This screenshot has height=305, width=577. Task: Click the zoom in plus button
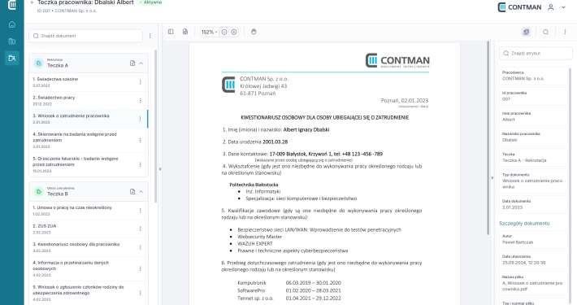[x=234, y=32]
